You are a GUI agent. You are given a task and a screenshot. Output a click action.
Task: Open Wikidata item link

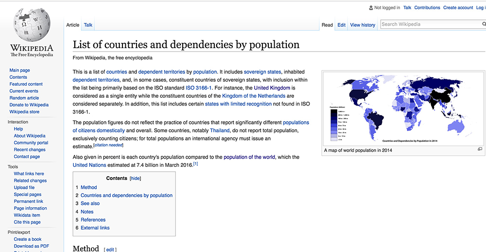click(x=27, y=215)
